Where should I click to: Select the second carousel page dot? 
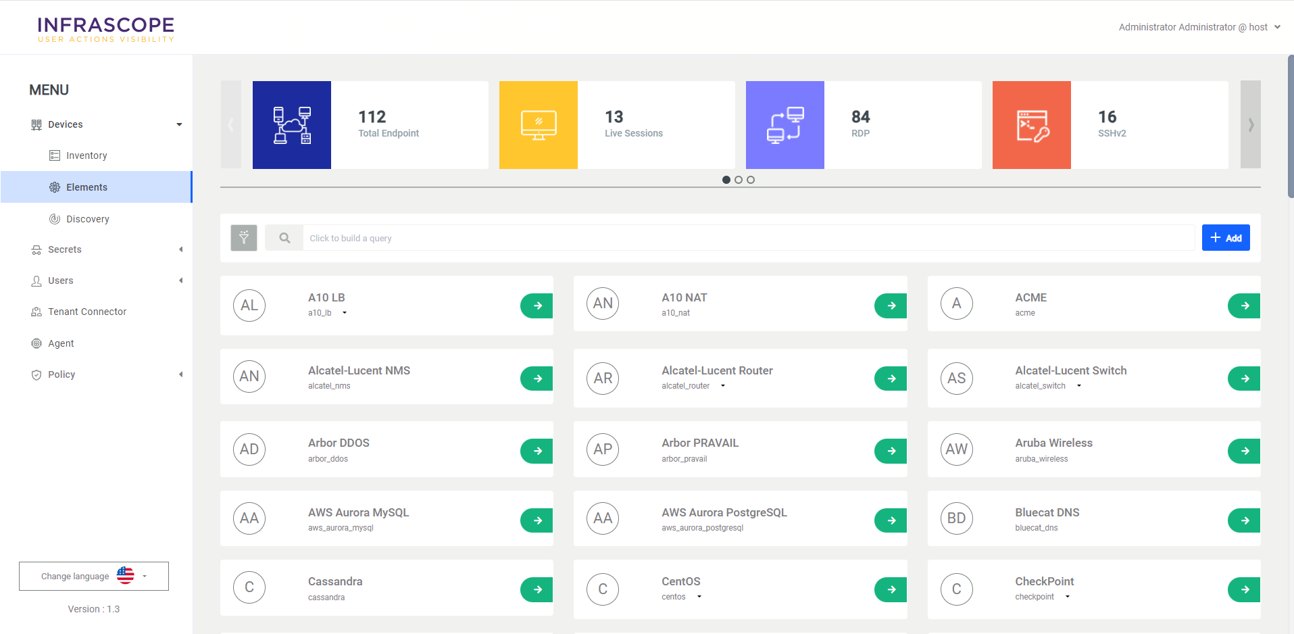click(x=739, y=180)
